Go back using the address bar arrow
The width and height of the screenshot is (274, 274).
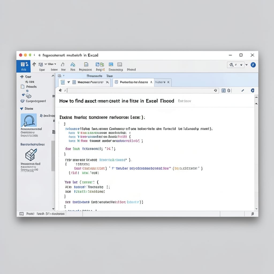(60, 90)
